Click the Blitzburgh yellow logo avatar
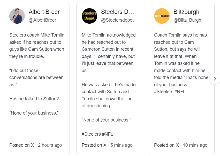The height and width of the screenshot is (156, 220). tap(162, 16)
